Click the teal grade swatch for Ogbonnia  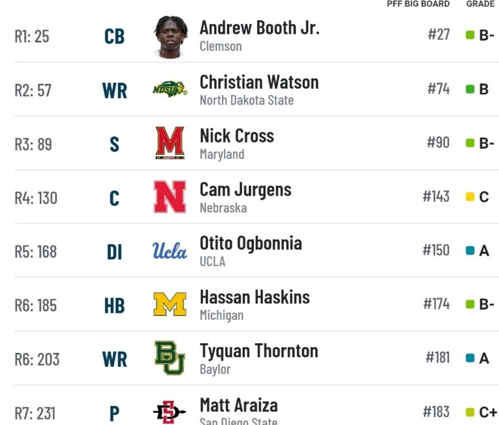pos(470,251)
